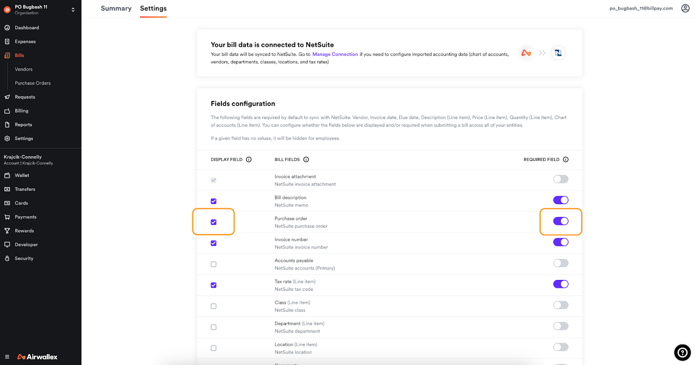Click the Wallet icon in sidebar

coord(7,175)
